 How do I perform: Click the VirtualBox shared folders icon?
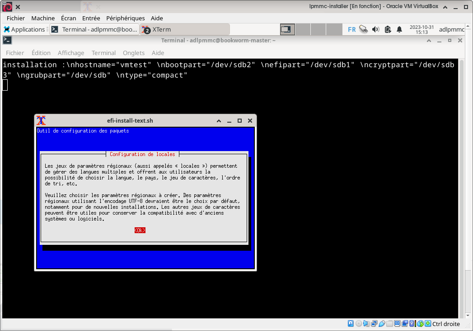click(x=389, y=324)
